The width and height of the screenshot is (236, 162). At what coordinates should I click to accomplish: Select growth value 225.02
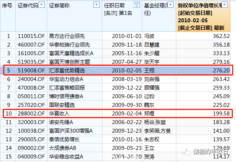[221, 105]
